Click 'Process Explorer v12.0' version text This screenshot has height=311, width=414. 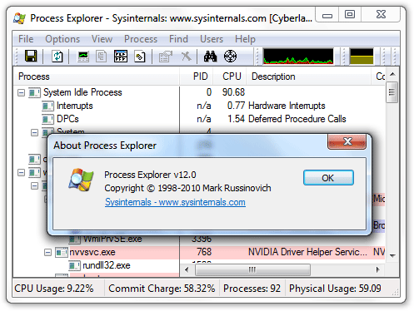coord(150,175)
